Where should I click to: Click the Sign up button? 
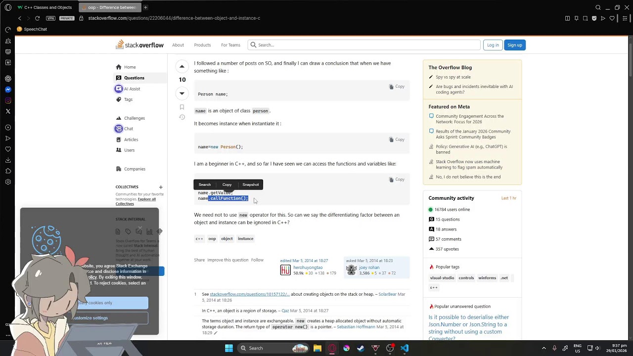point(515,45)
